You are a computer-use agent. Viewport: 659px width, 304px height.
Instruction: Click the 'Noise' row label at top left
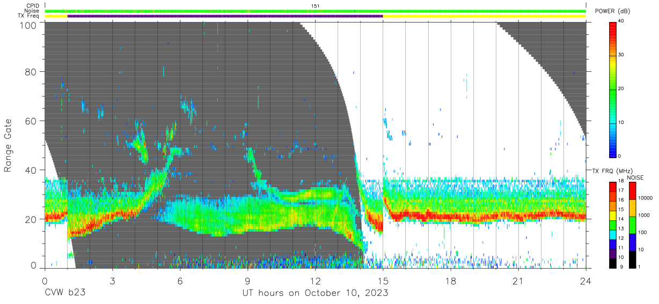click(32, 11)
